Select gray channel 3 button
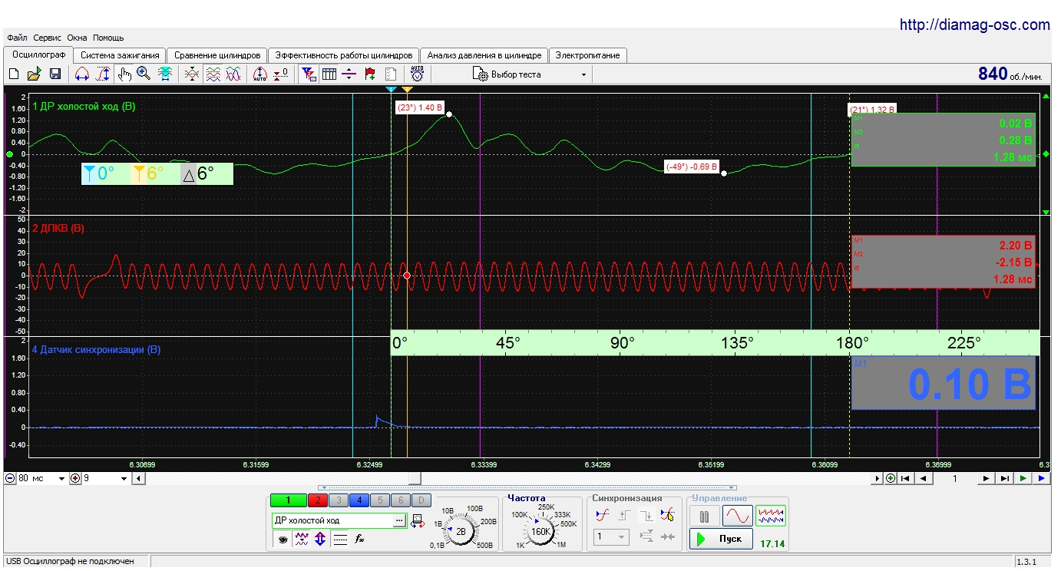This screenshot has height=571, width=1061. 338,500
